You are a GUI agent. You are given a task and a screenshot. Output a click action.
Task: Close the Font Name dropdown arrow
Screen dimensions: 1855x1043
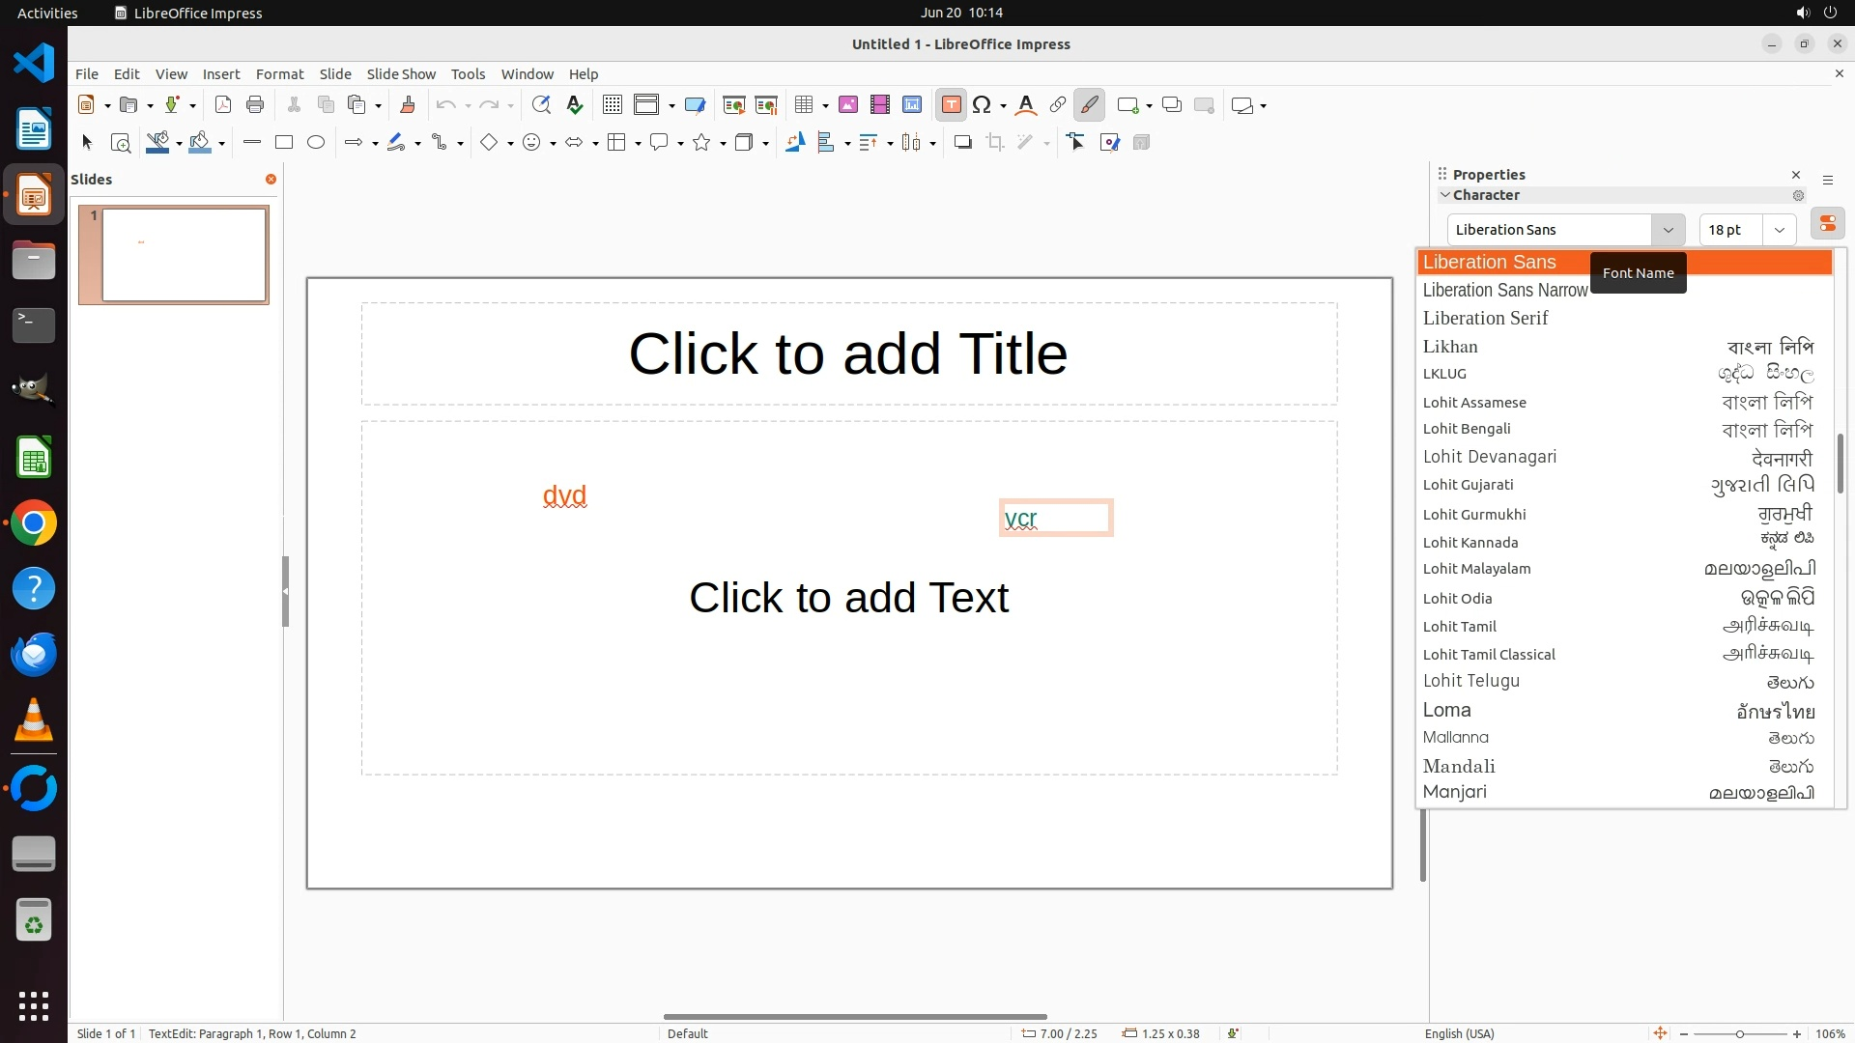click(x=1668, y=230)
